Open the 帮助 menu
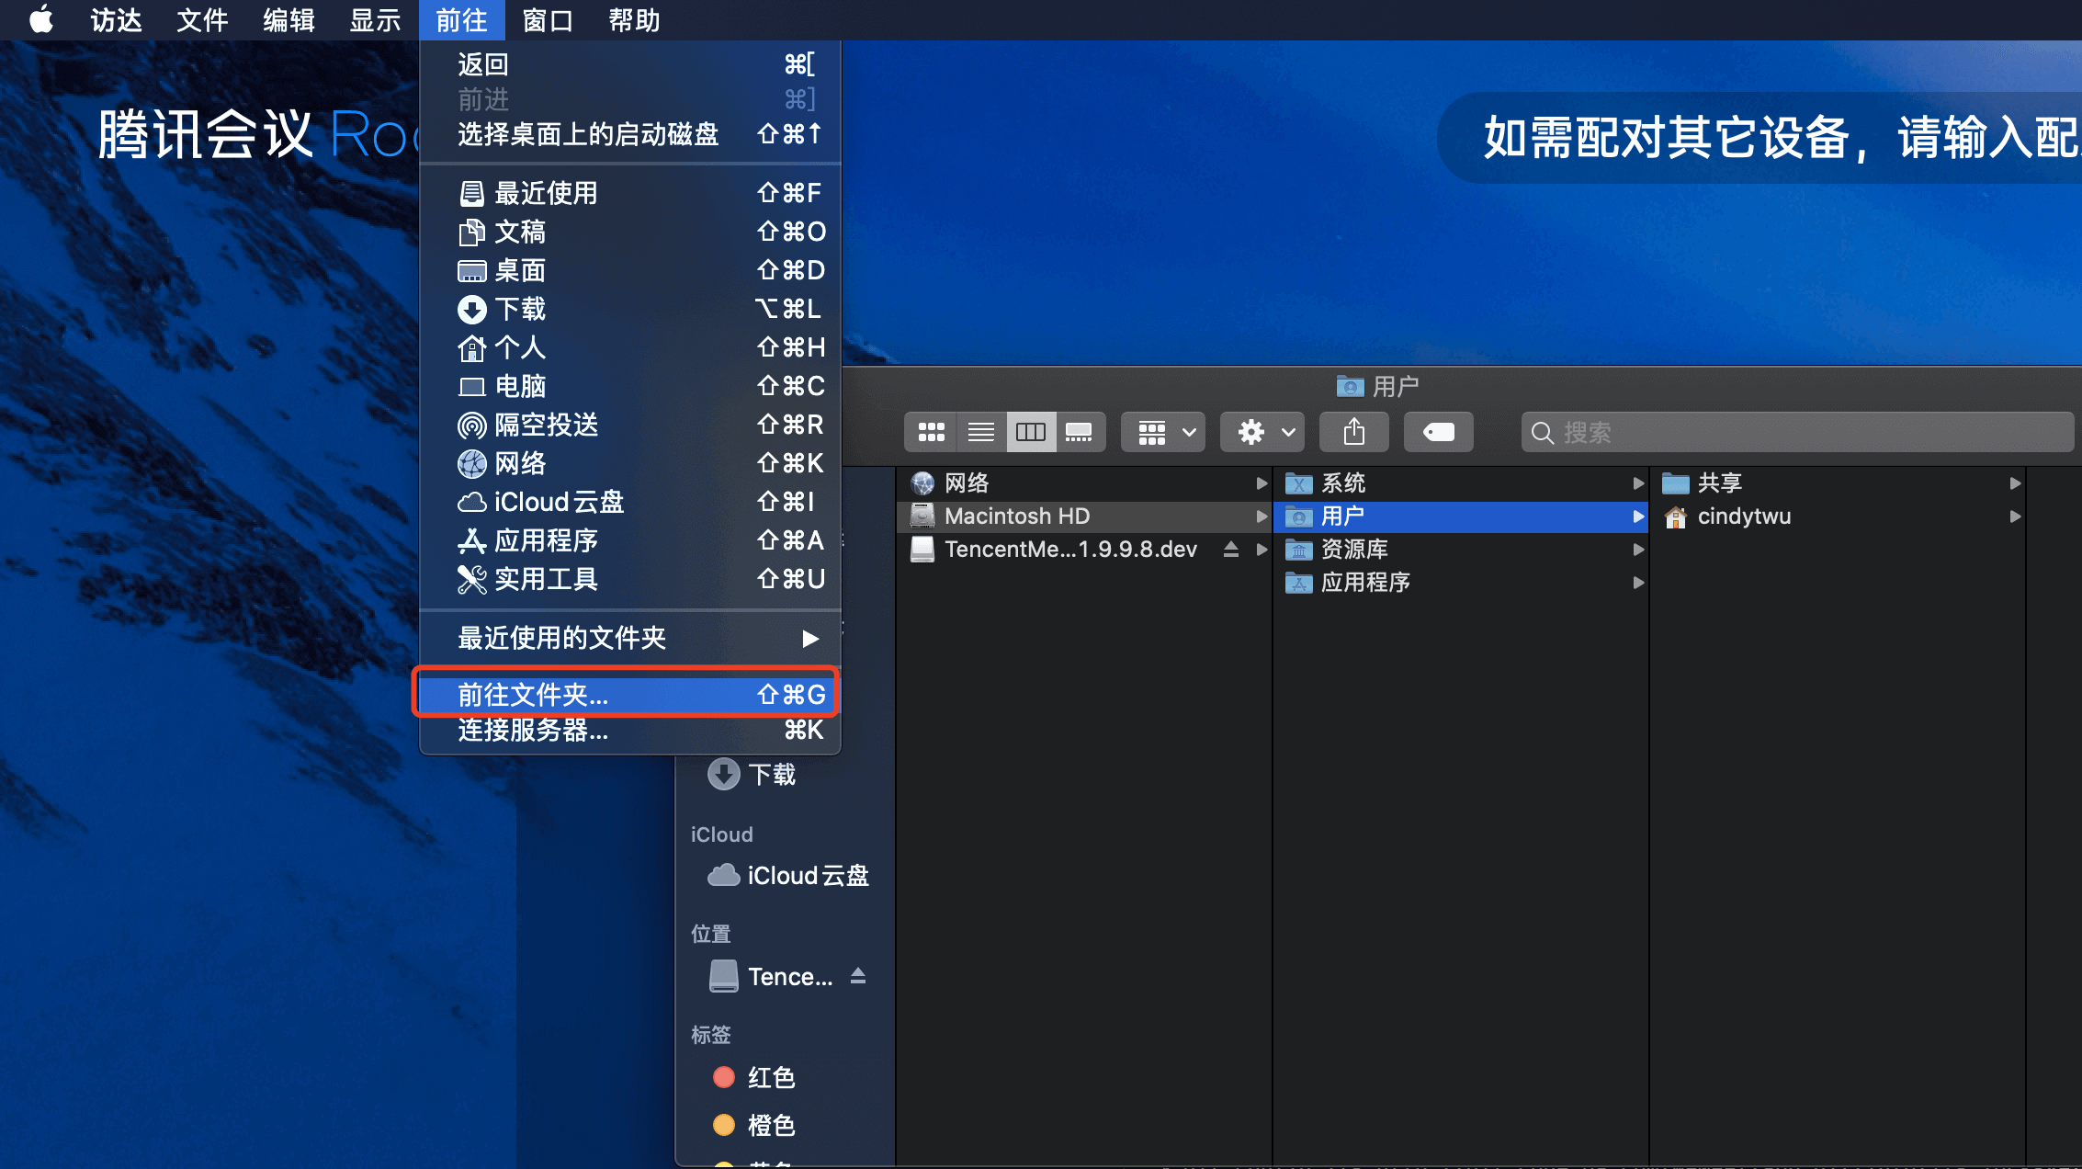Viewport: 2082px width, 1169px height. (634, 19)
